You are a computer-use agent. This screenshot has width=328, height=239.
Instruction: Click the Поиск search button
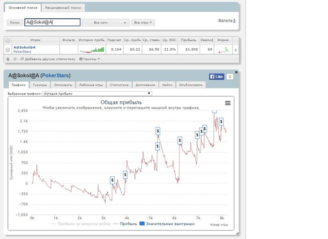pos(15,22)
